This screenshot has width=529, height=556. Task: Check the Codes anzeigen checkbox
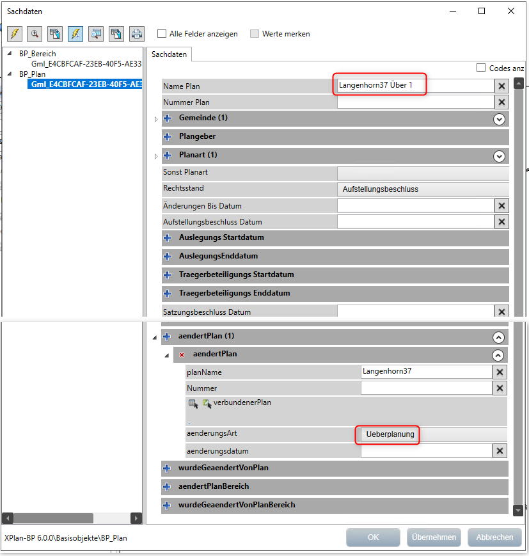481,68
